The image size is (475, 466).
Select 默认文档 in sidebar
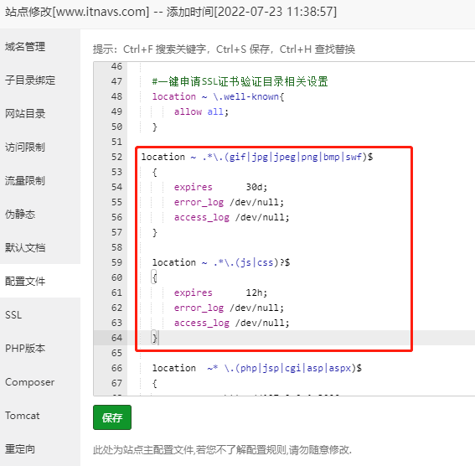(40, 247)
